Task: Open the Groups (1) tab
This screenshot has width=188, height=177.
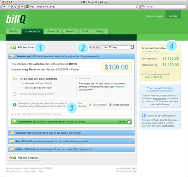Action: click(53, 31)
